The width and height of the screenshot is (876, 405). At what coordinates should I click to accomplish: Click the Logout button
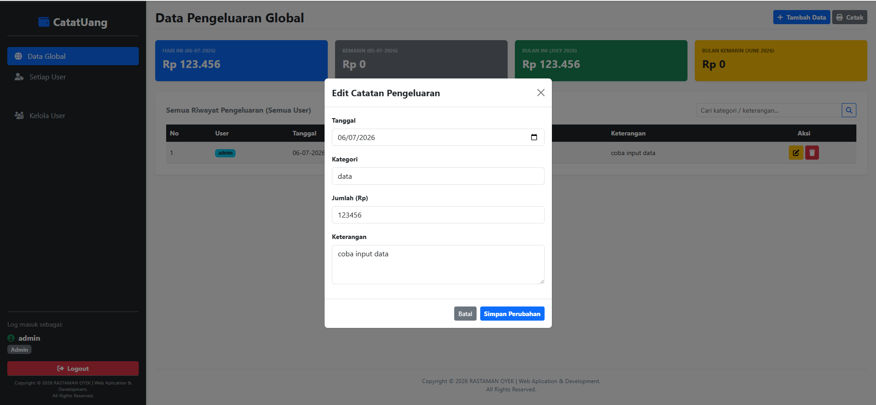(x=73, y=369)
